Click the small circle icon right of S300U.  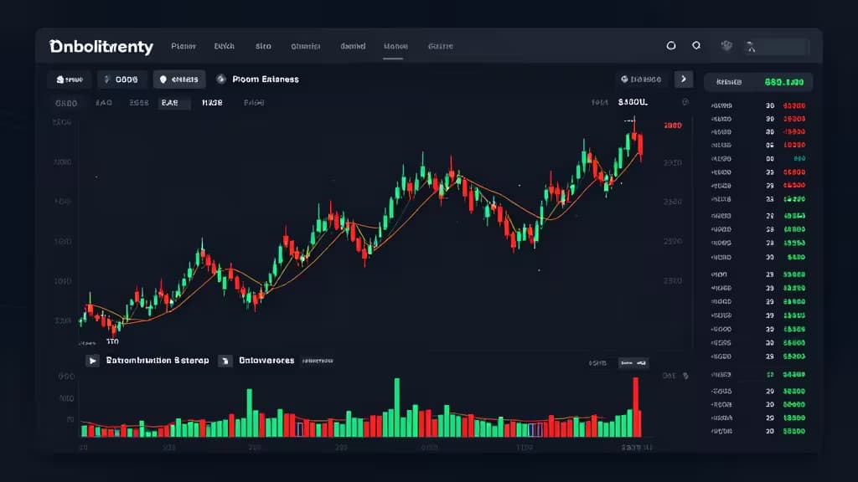coord(685,102)
